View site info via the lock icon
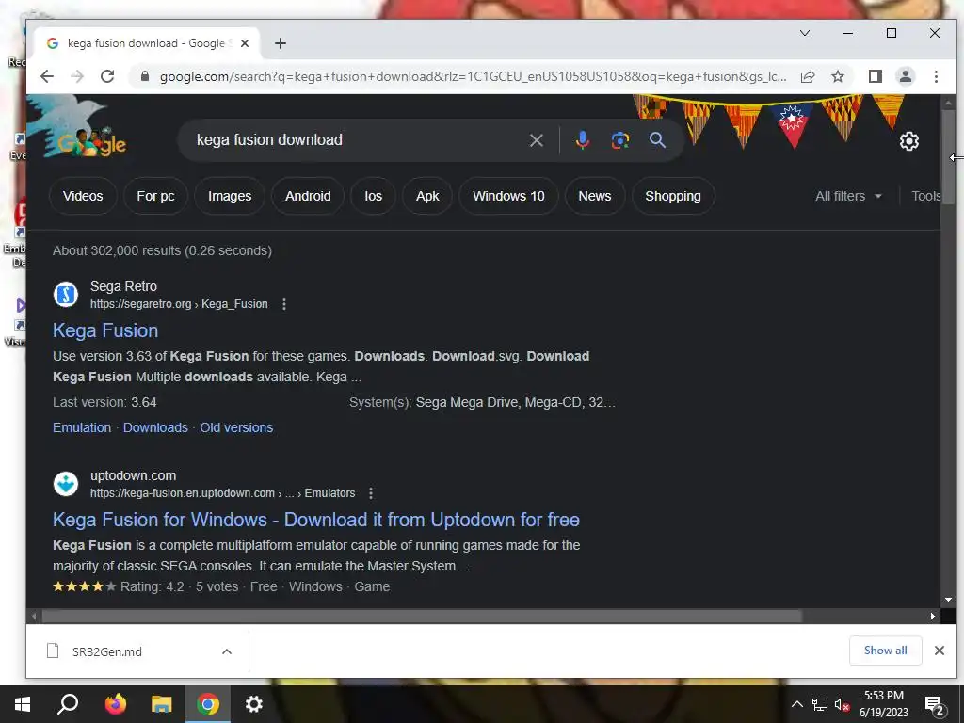The height and width of the screenshot is (723, 964). 145,76
